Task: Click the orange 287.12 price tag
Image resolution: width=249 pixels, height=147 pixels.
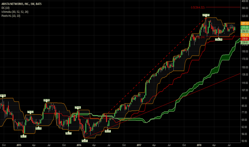Action: [x=245, y=23]
